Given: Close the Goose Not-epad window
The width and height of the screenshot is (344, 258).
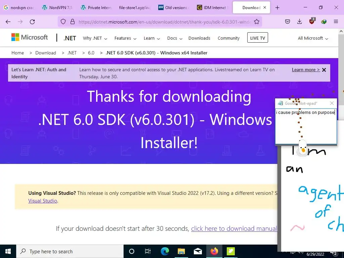Looking at the screenshot, I should pyautogui.click(x=332, y=103).
